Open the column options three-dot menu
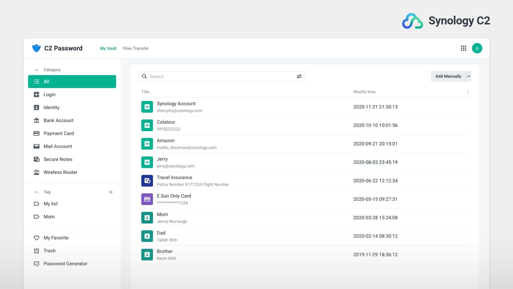Viewport: 513px width, 289px height. pyautogui.click(x=468, y=92)
